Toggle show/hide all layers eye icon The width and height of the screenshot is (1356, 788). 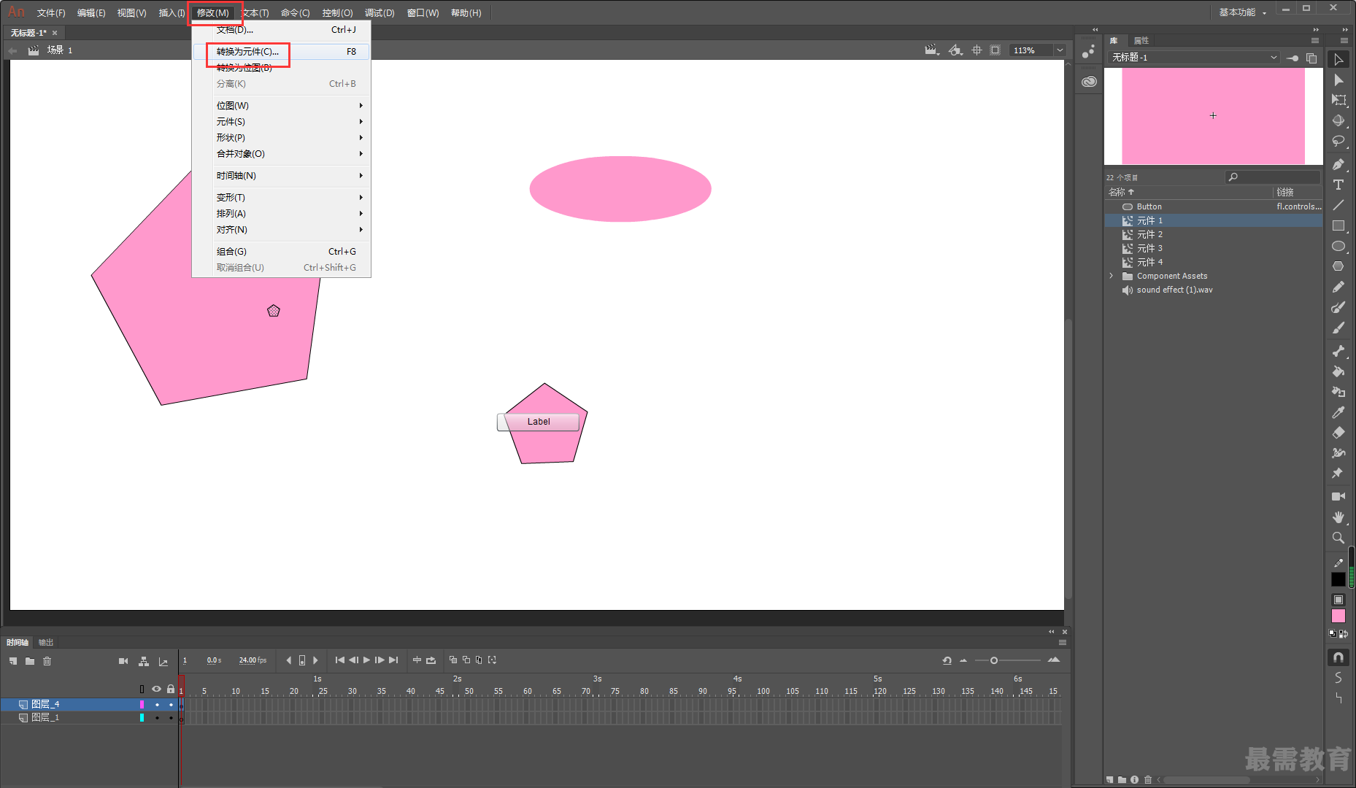[x=156, y=689]
